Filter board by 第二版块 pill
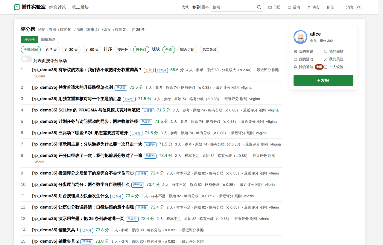Image resolution: width=383 pixels, height=245 pixels. 209,50
